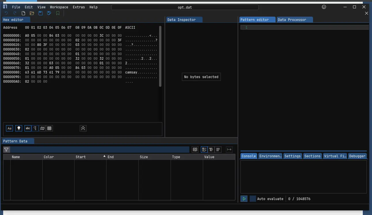This screenshot has height=215, width=372.
Task: Enable the Auto evaluate checkbox
Action: pyautogui.click(x=253, y=199)
